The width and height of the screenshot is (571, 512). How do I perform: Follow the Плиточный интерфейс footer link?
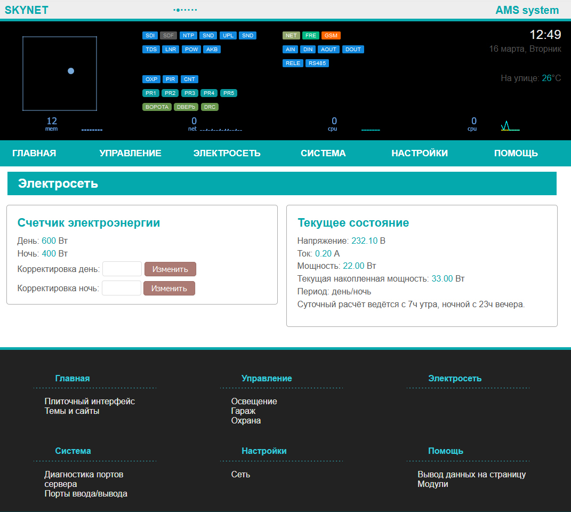[90, 401]
